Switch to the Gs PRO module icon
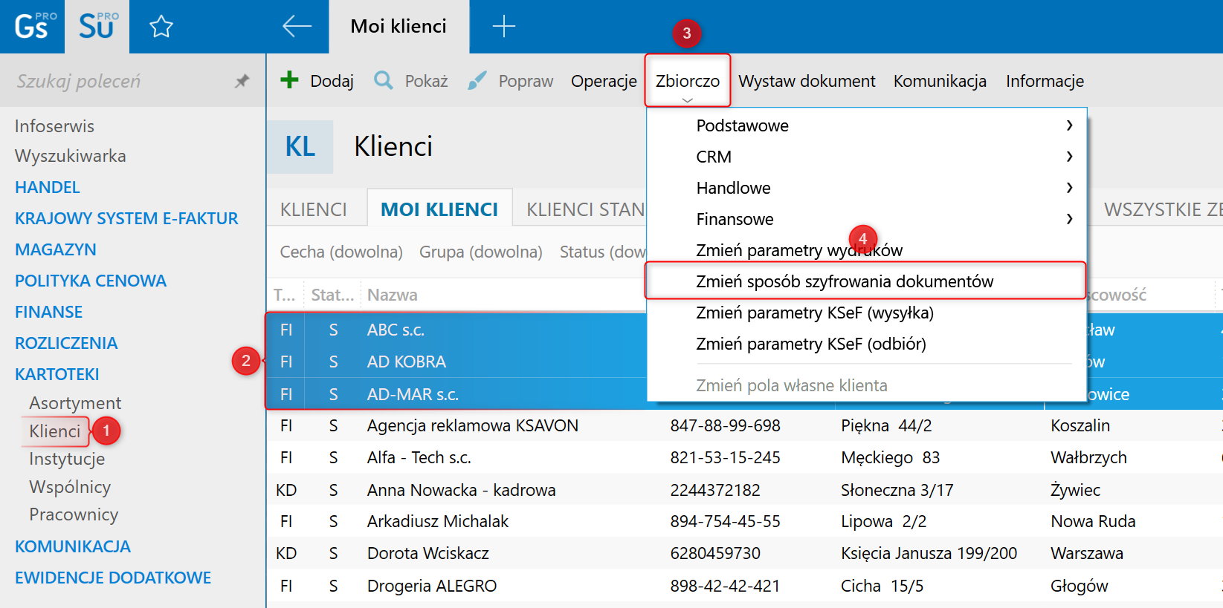 click(32, 27)
